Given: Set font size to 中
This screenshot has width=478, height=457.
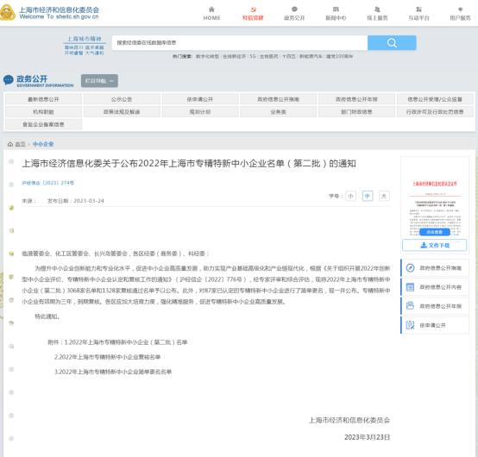Looking at the screenshot, I should pos(368,196).
